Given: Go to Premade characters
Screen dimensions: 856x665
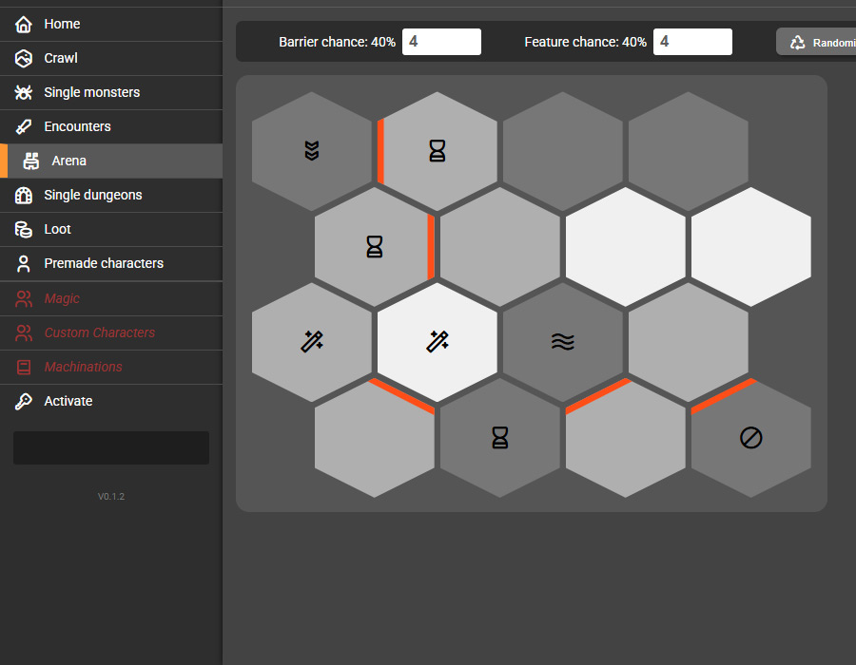Looking at the screenshot, I should tap(111, 264).
